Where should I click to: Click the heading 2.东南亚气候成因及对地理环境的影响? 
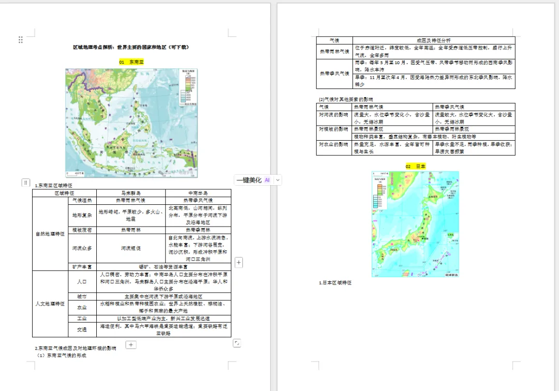76,348
